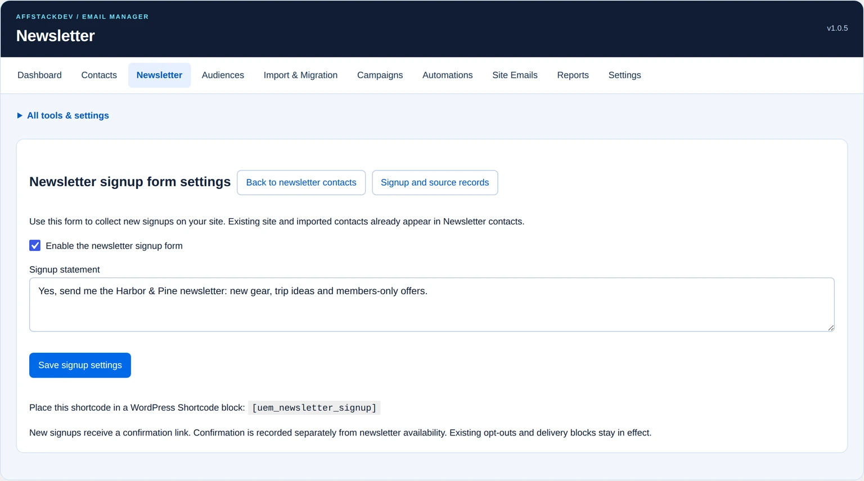Open the Settings tab
This screenshot has height=481, width=864.
tap(624, 75)
